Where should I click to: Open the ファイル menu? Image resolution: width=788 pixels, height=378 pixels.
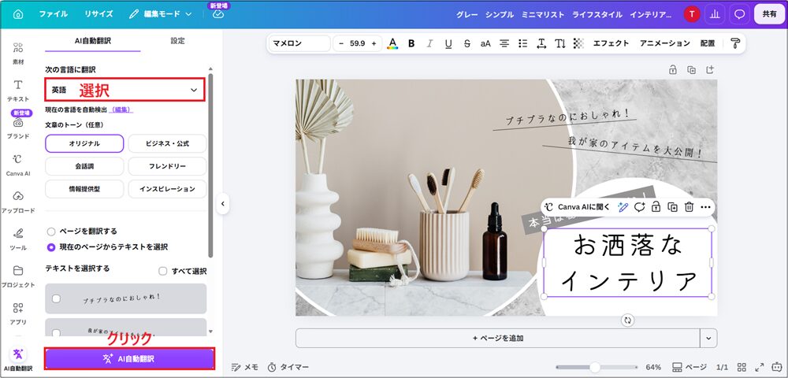click(x=54, y=14)
